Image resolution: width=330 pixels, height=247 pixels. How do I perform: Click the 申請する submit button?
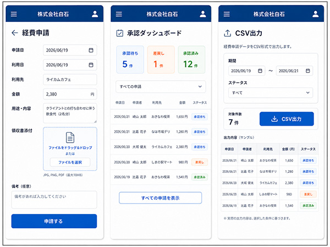[x=54, y=221]
